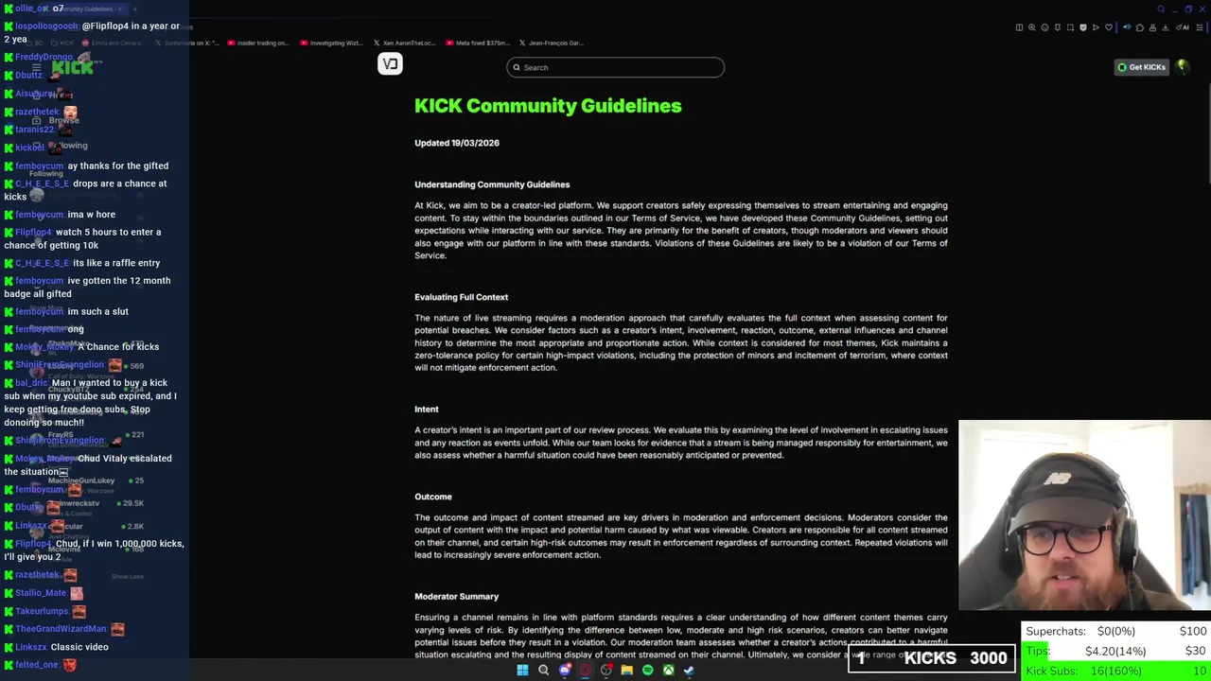The height and width of the screenshot is (681, 1211).
Task: Click the 'Intent' section heading
Action: pyautogui.click(x=427, y=410)
